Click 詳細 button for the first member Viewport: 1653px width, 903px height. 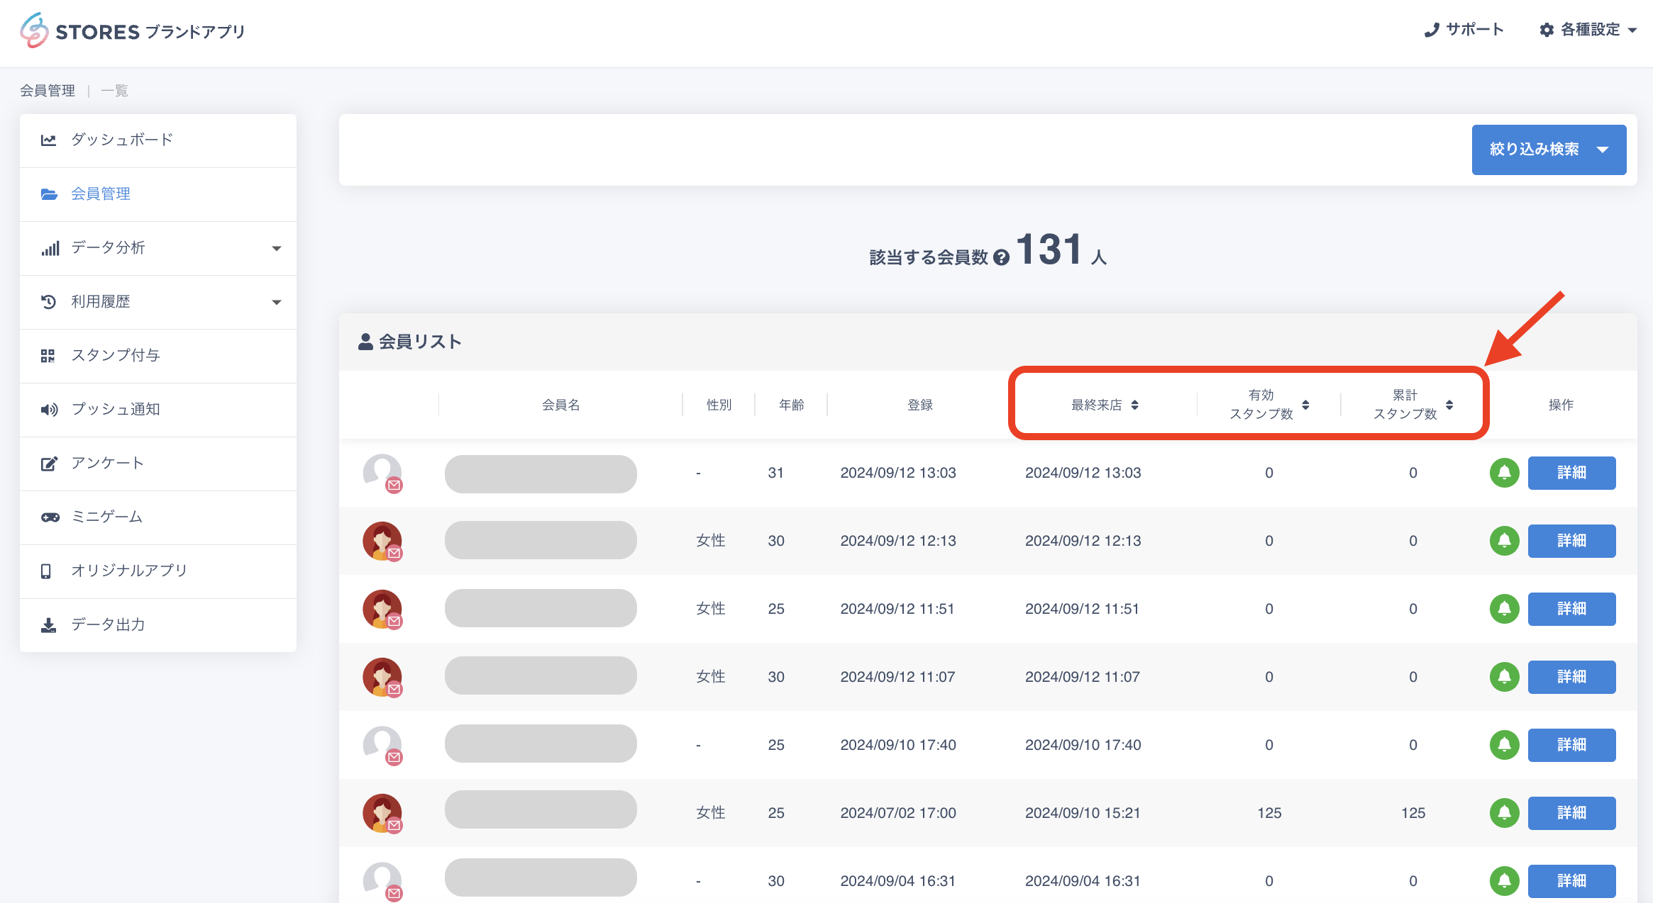tap(1571, 473)
